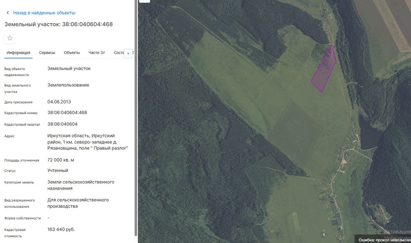
Task: Click the cadastral cost 163 440 руб.
Action: pyautogui.click(x=61, y=229)
